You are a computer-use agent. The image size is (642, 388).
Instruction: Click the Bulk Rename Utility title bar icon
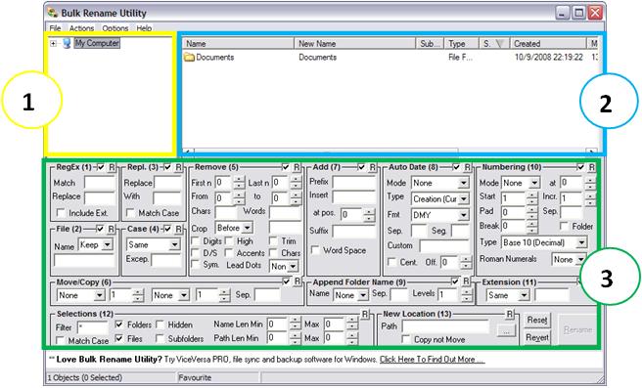tap(53, 13)
